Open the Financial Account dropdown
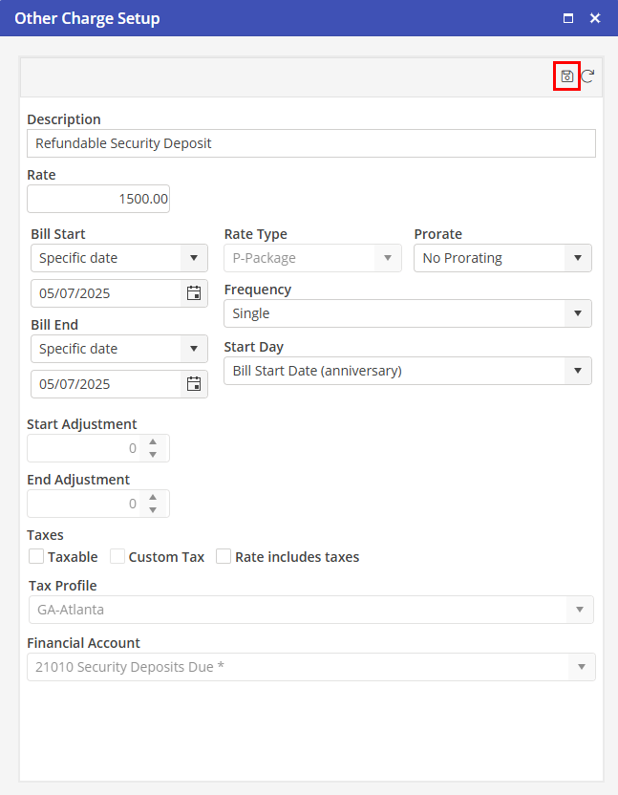This screenshot has height=795, width=618. (x=310, y=667)
